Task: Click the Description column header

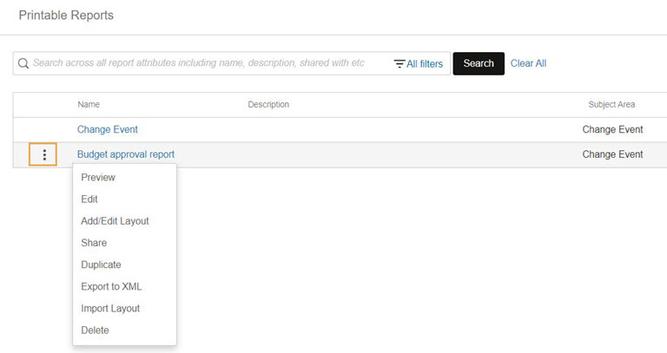Action: [268, 105]
